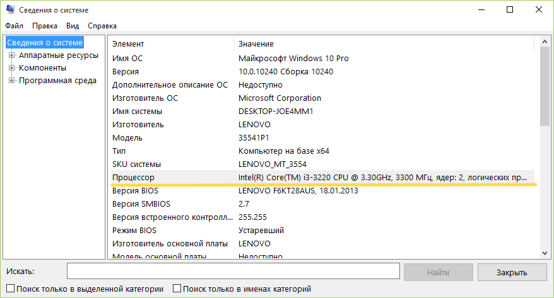Close the window with X button

click(x=538, y=10)
